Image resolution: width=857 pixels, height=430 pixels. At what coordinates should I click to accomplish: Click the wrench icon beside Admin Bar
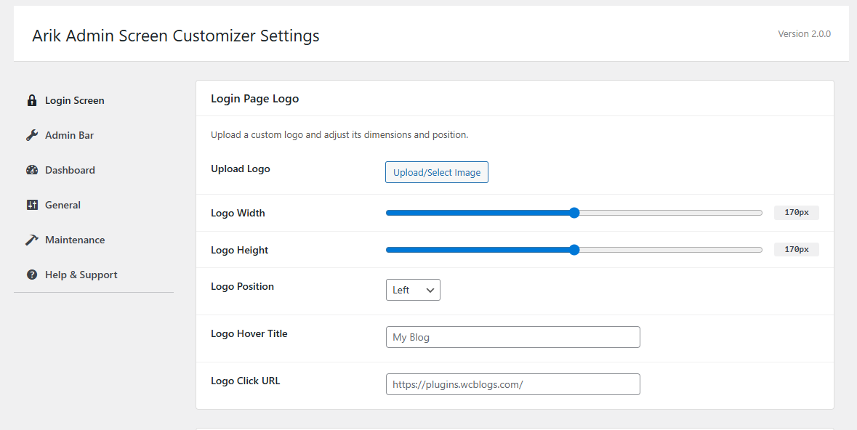coord(32,135)
